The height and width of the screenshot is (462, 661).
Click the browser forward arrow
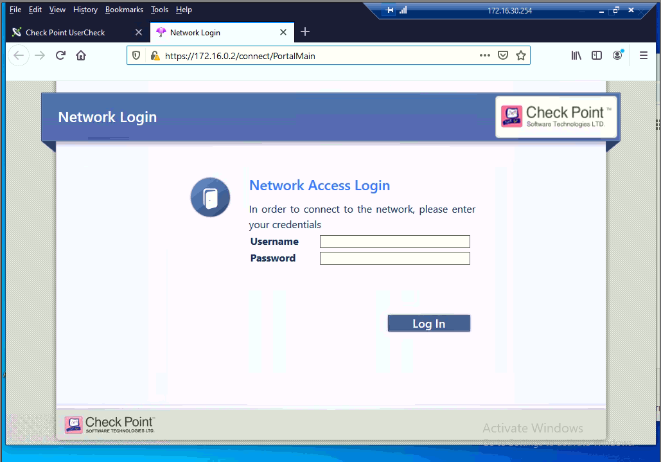point(40,55)
